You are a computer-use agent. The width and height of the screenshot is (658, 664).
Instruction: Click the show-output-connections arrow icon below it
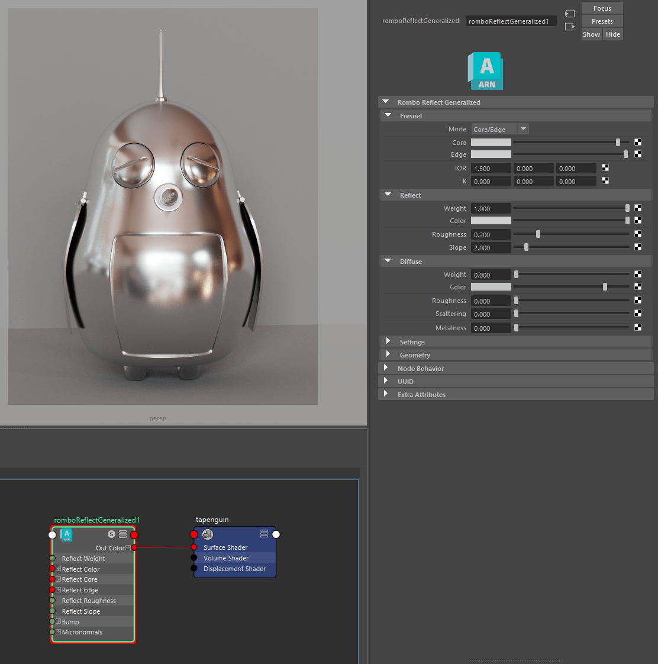point(569,26)
